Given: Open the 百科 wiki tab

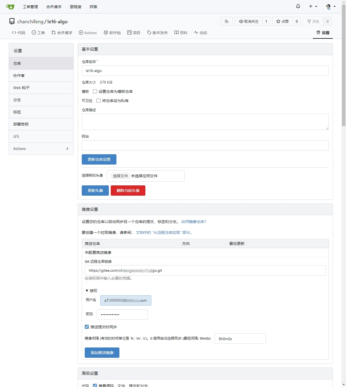Looking at the screenshot, I should [x=181, y=33].
